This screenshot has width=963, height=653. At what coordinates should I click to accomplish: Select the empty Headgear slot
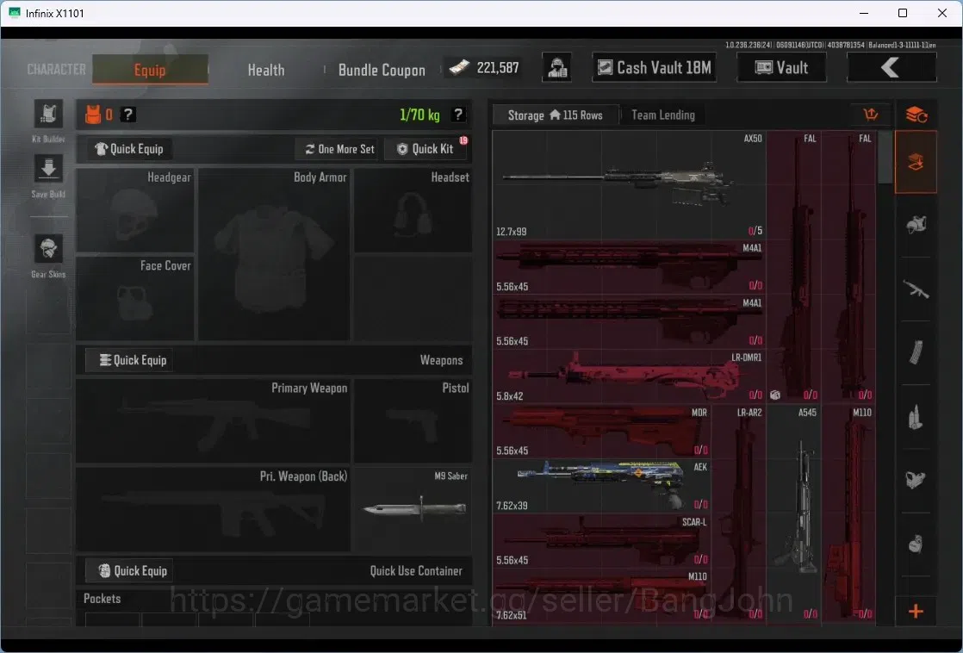(x=135, y=210)
